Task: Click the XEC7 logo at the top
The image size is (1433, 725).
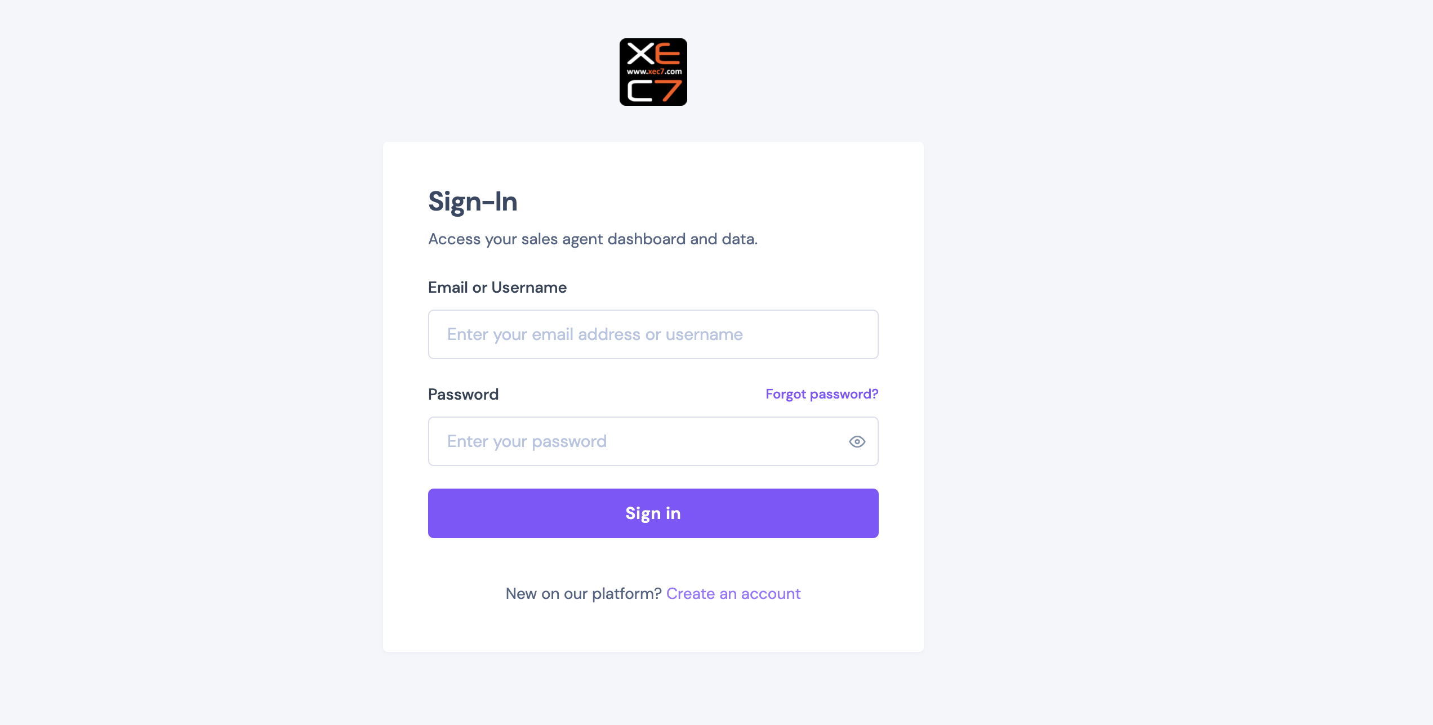Action: coord(653,72)
